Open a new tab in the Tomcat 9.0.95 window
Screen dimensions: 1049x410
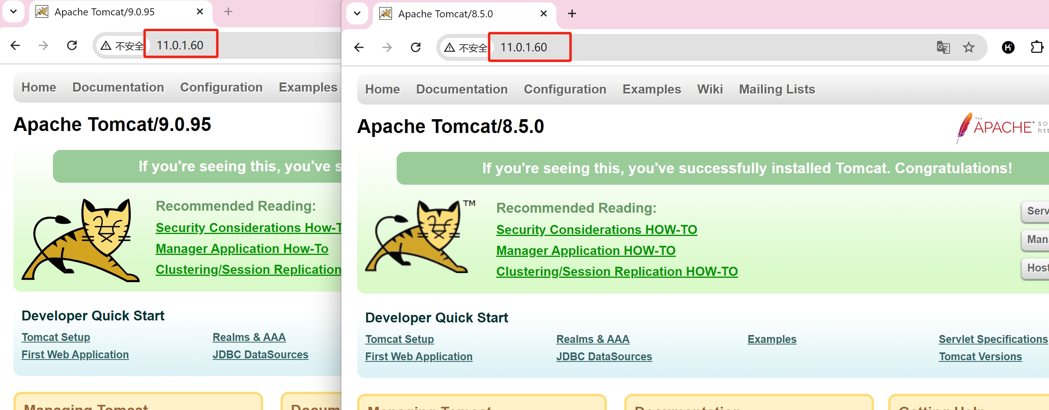tap(228, 11)
